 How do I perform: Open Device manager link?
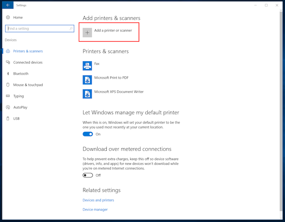pyautogui.click(x=95, y=210)
